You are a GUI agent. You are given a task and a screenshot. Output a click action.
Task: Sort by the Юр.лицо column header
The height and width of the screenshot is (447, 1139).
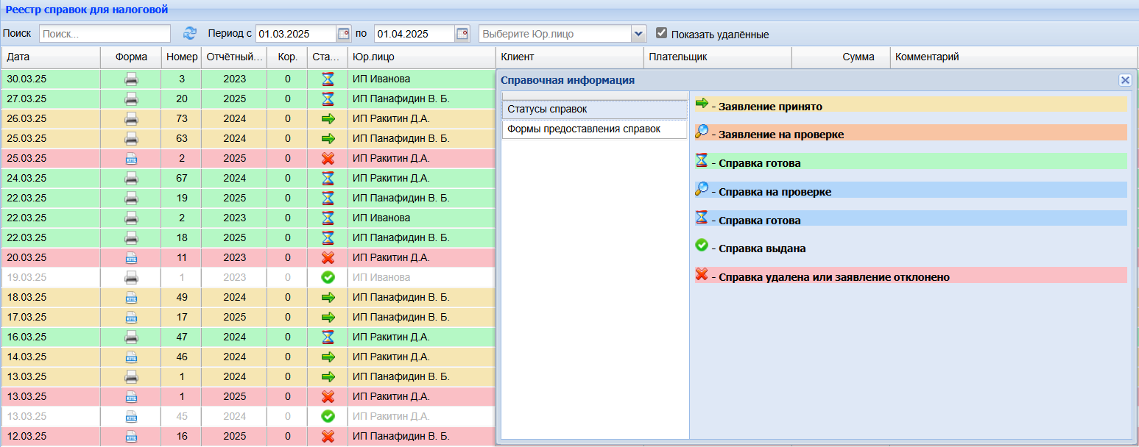click(x=422, y=57)
